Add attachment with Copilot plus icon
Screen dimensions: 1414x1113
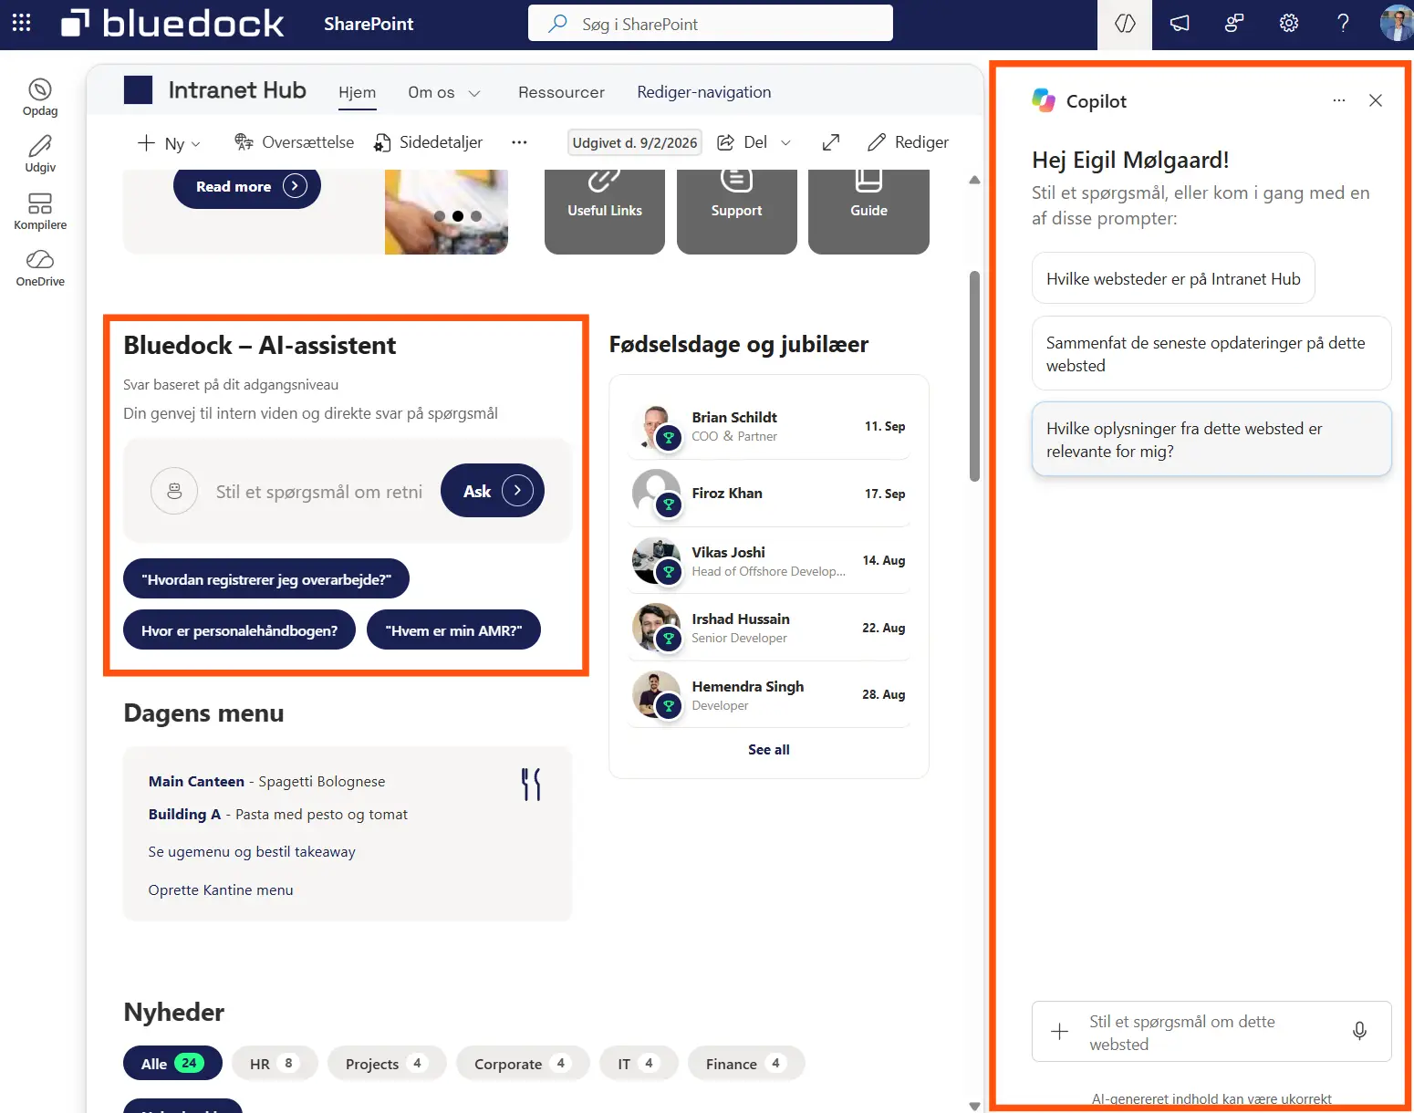click(1059, 1032)
